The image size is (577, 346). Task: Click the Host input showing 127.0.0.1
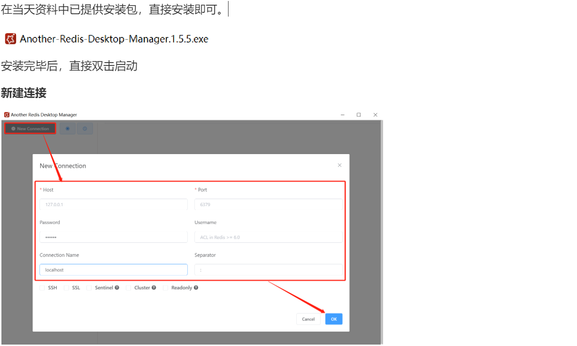coord(113,204)
